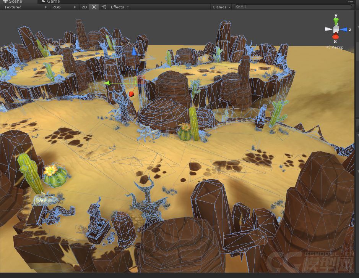Image resolution: width=359 pixels, height=278 pixels.
Task: Click the white cone on orientation gizmo
Action: point(328,29)
